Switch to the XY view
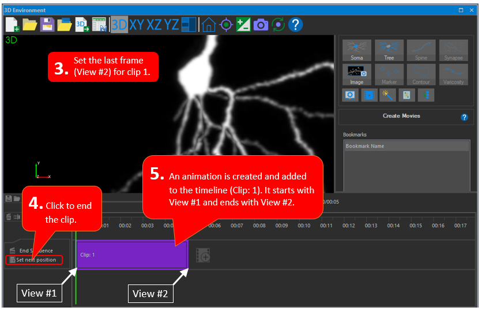Screen dimensions: 482x311 (x=137, y=24)
